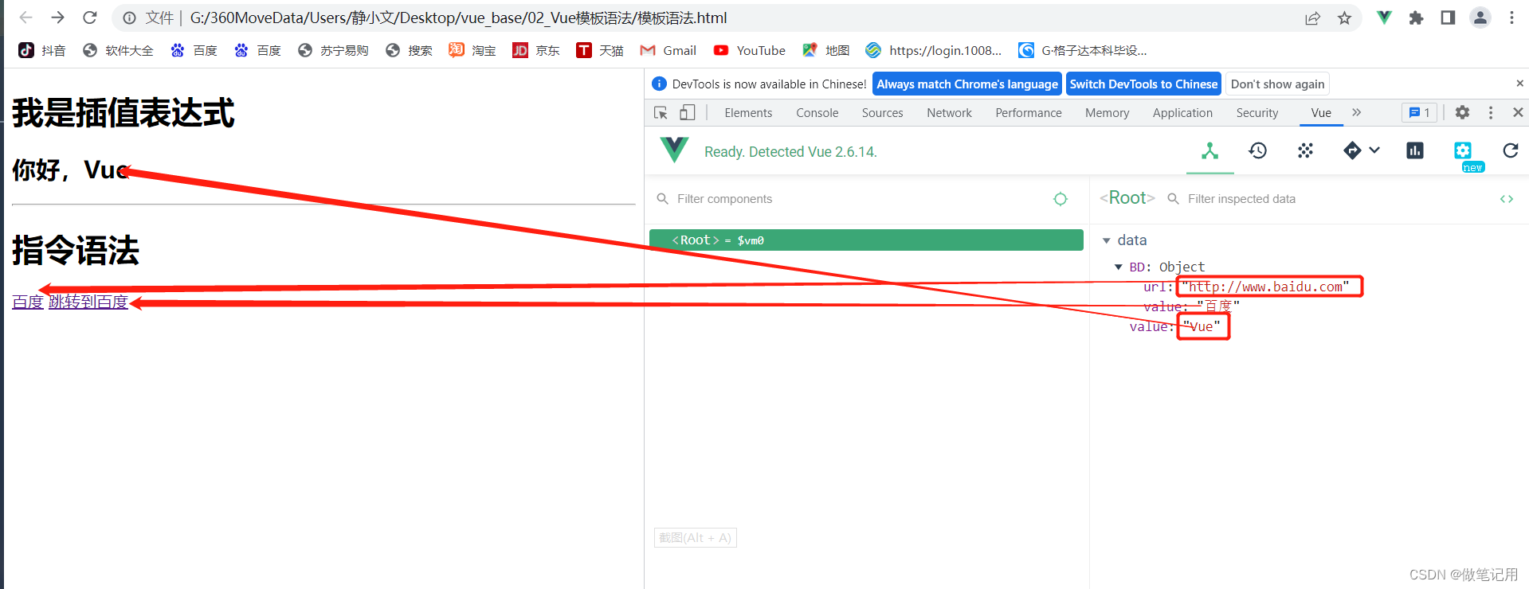Open the Events dots icon
Viewport: 1529px width, 589px height.
click(1305, 150)
